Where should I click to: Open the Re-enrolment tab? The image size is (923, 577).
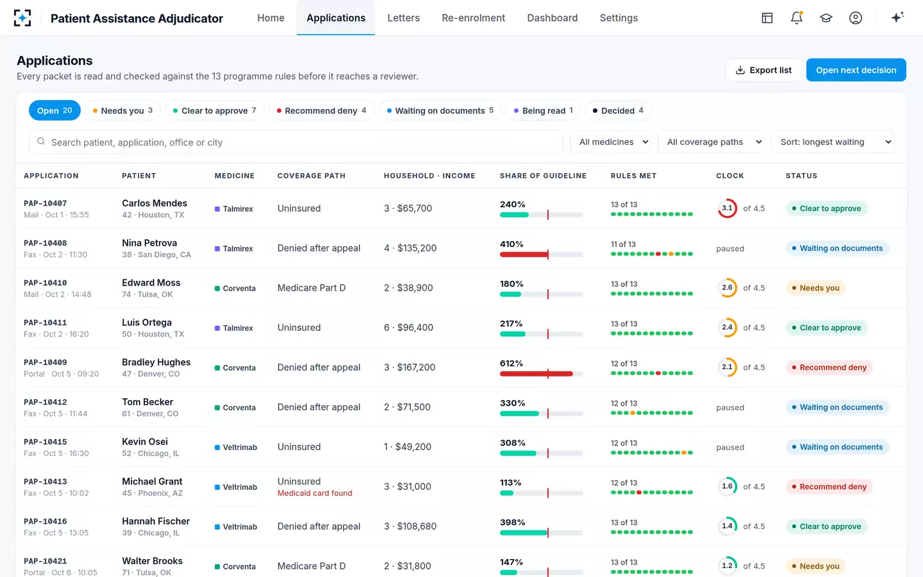coord(473,18)
